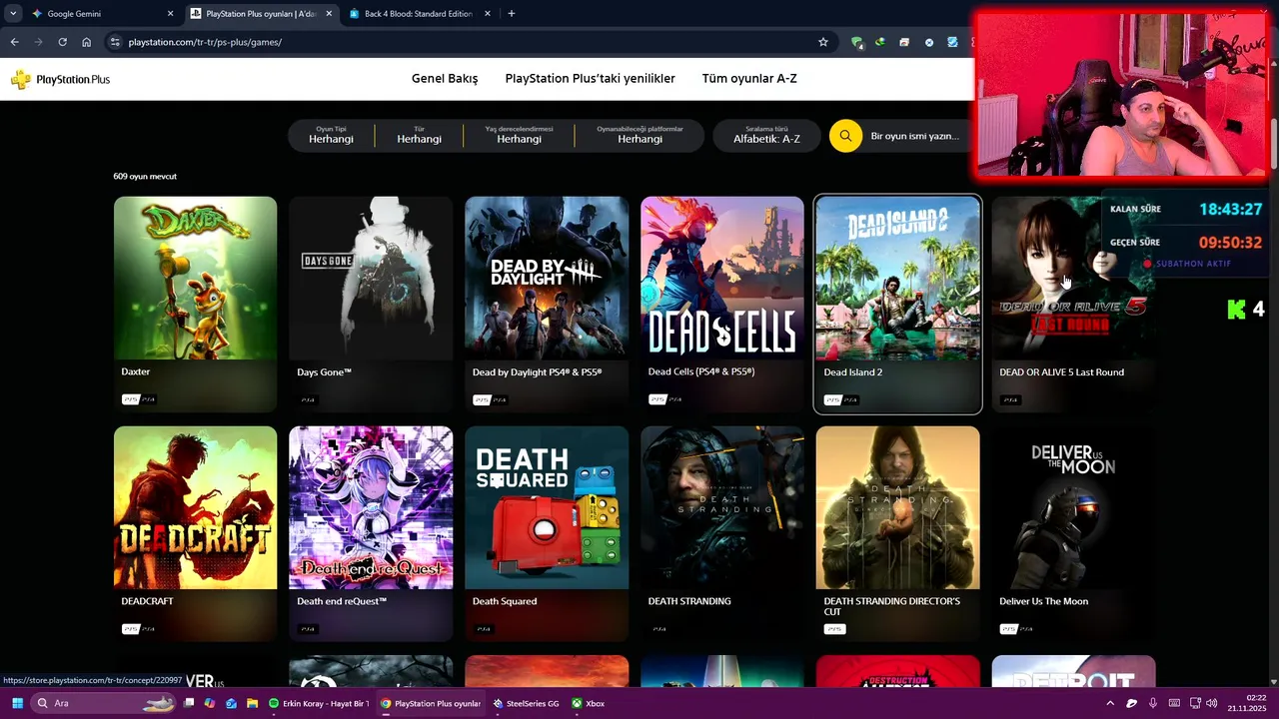
Task: Go back in browser history
Action: click(14, 42)
